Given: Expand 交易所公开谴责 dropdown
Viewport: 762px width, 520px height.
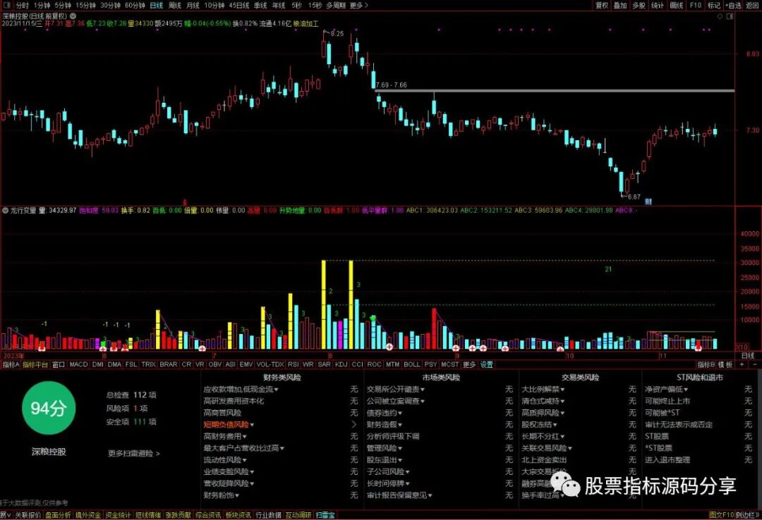Looking at the screenshot, I should coord(396,390).
